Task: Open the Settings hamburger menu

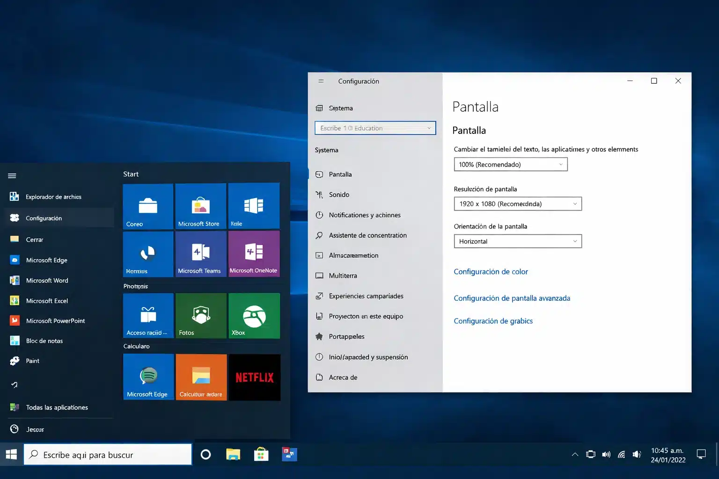Action: (321, 80)
